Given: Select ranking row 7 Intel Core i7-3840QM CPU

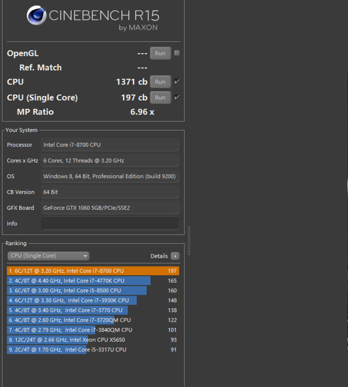Looking at the screenshot, I should tap(93, 330).
